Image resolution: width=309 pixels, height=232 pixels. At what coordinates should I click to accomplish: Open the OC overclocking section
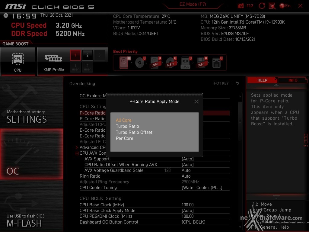(31, 154)
